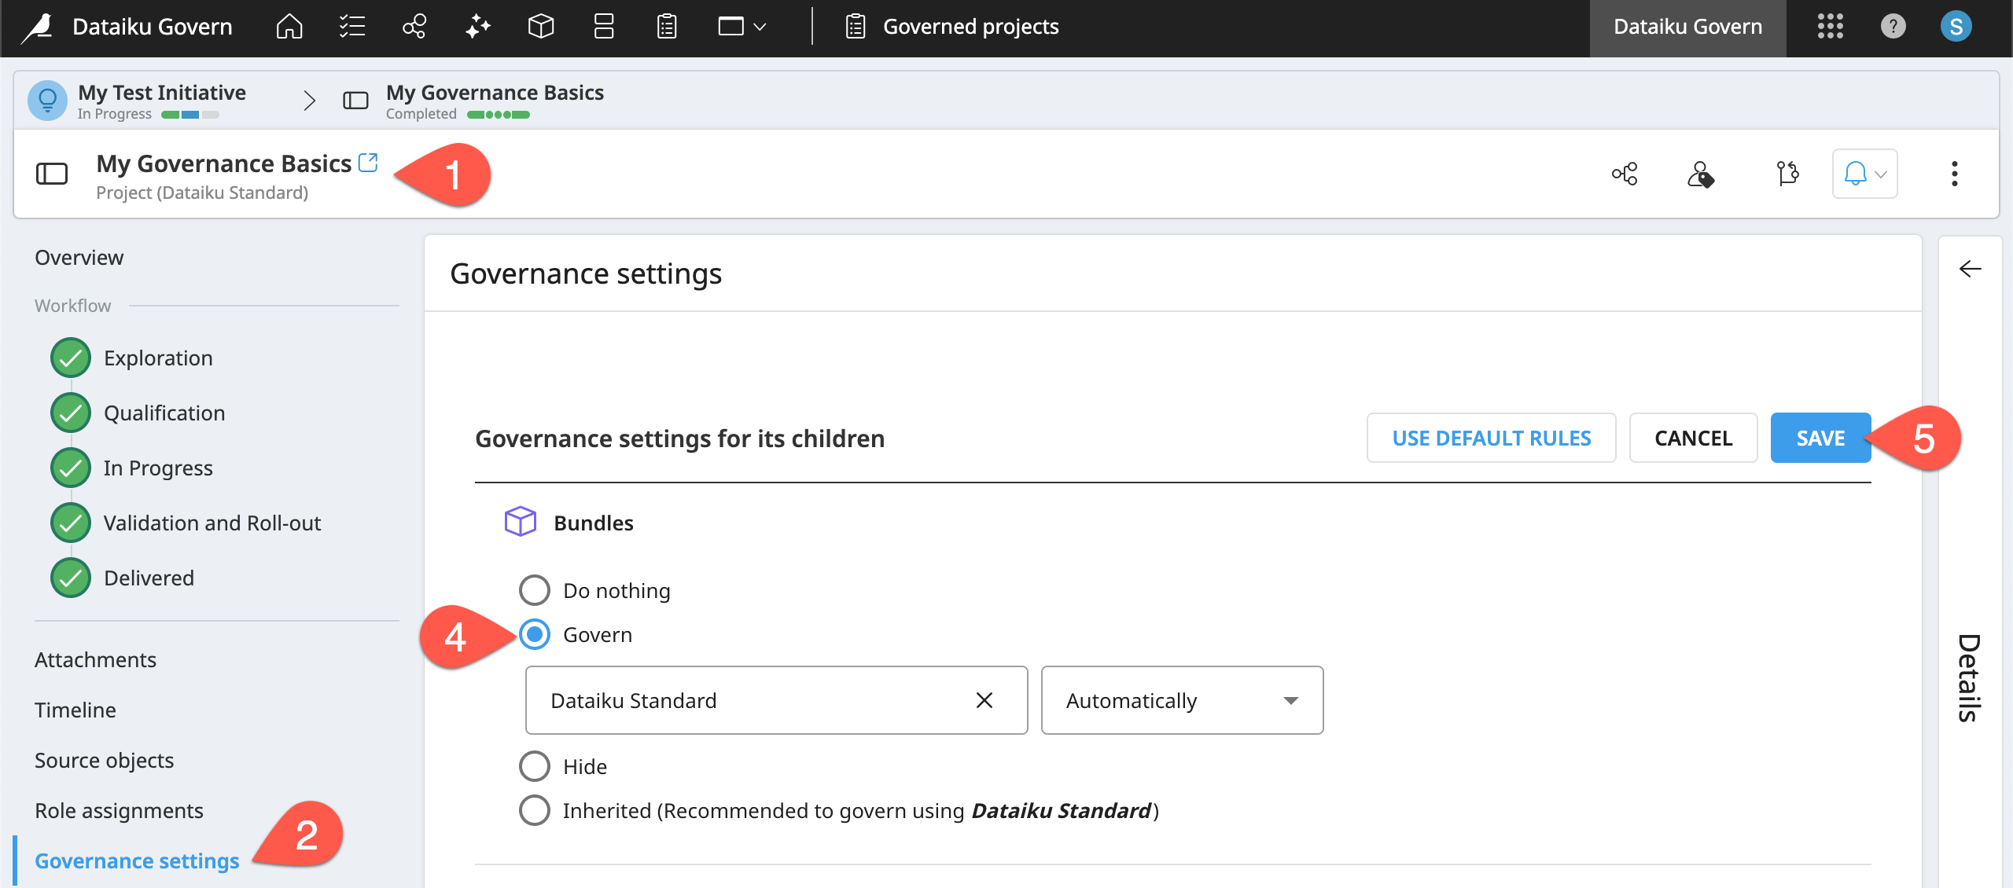Choose the Do nothing option
Image resolution: width=2013 pixels, height=888 pixels.
pos(535,589)
